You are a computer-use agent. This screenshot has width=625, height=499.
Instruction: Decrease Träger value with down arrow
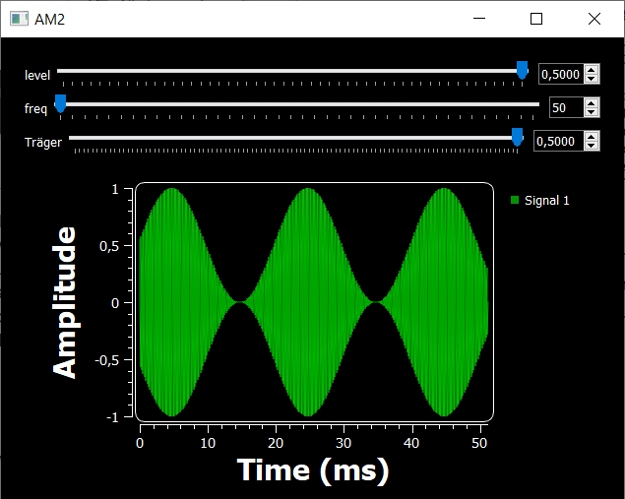pyautogui.click(x=591, y=146)
